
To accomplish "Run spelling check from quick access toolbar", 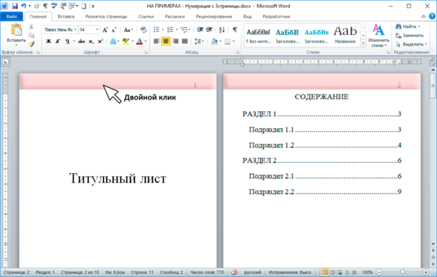I will coord(54,6).
